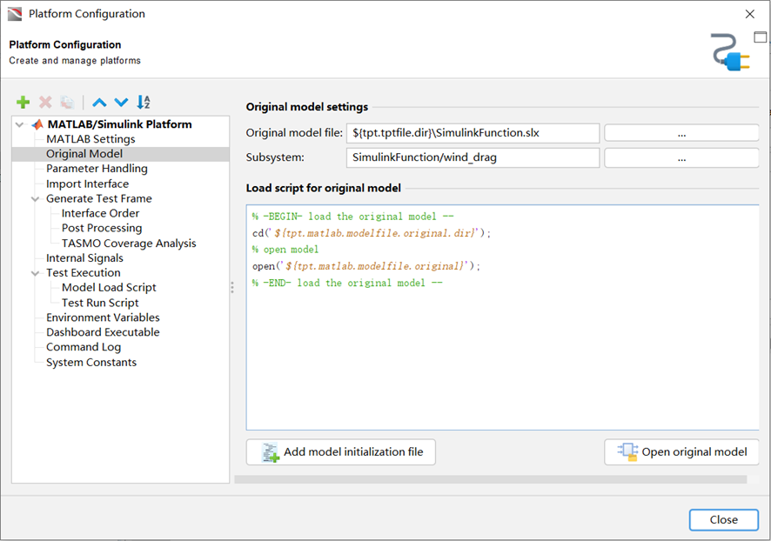
Task: Click the Original model file input field
Action: click(473, 133)
